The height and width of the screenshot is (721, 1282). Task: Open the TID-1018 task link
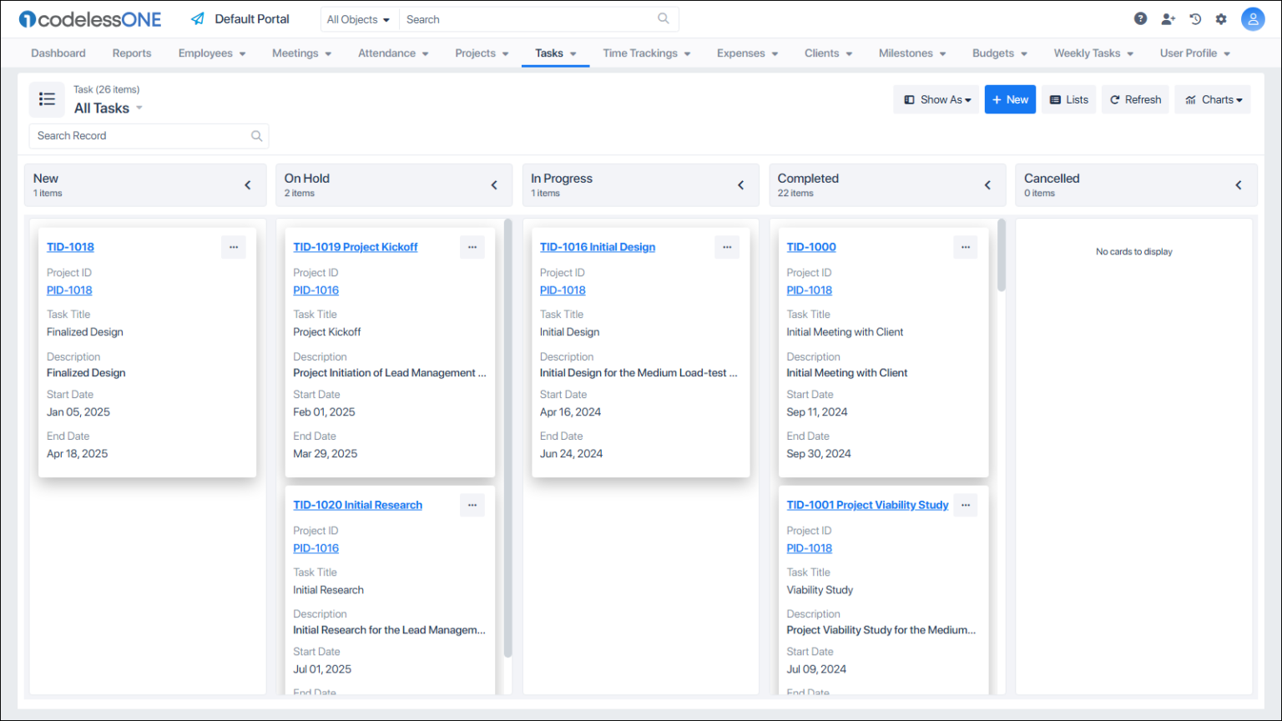(x=70, y=247)
